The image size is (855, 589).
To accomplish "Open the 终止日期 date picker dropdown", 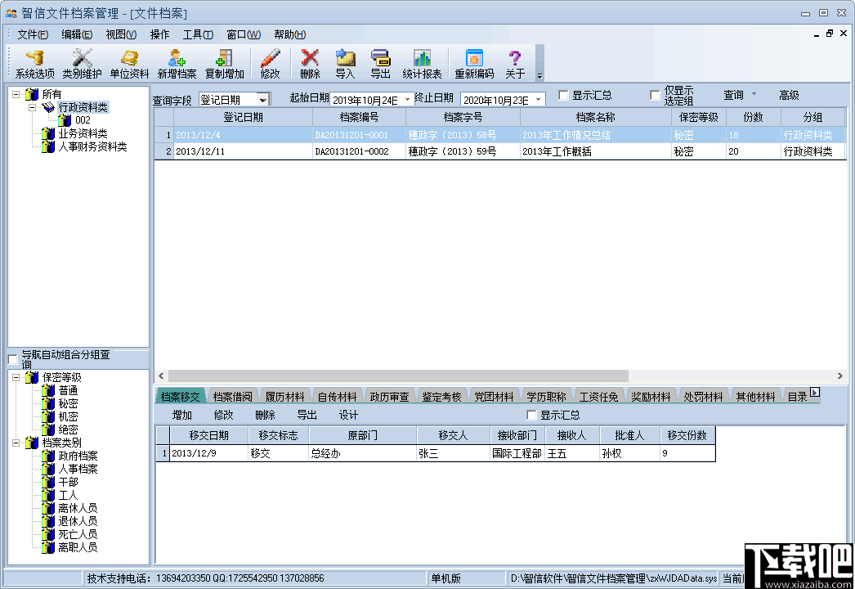I will click(539, 98).
